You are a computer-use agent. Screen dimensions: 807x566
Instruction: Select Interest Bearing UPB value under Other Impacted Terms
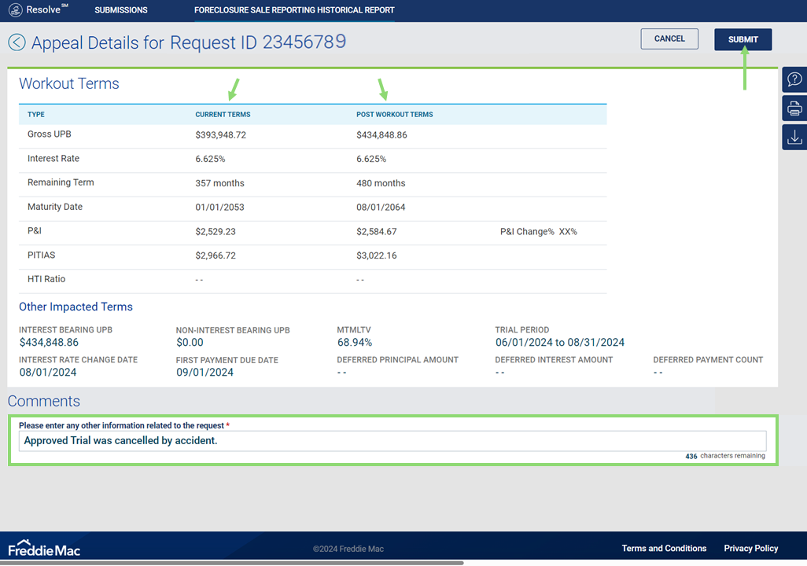coord(49,342)
